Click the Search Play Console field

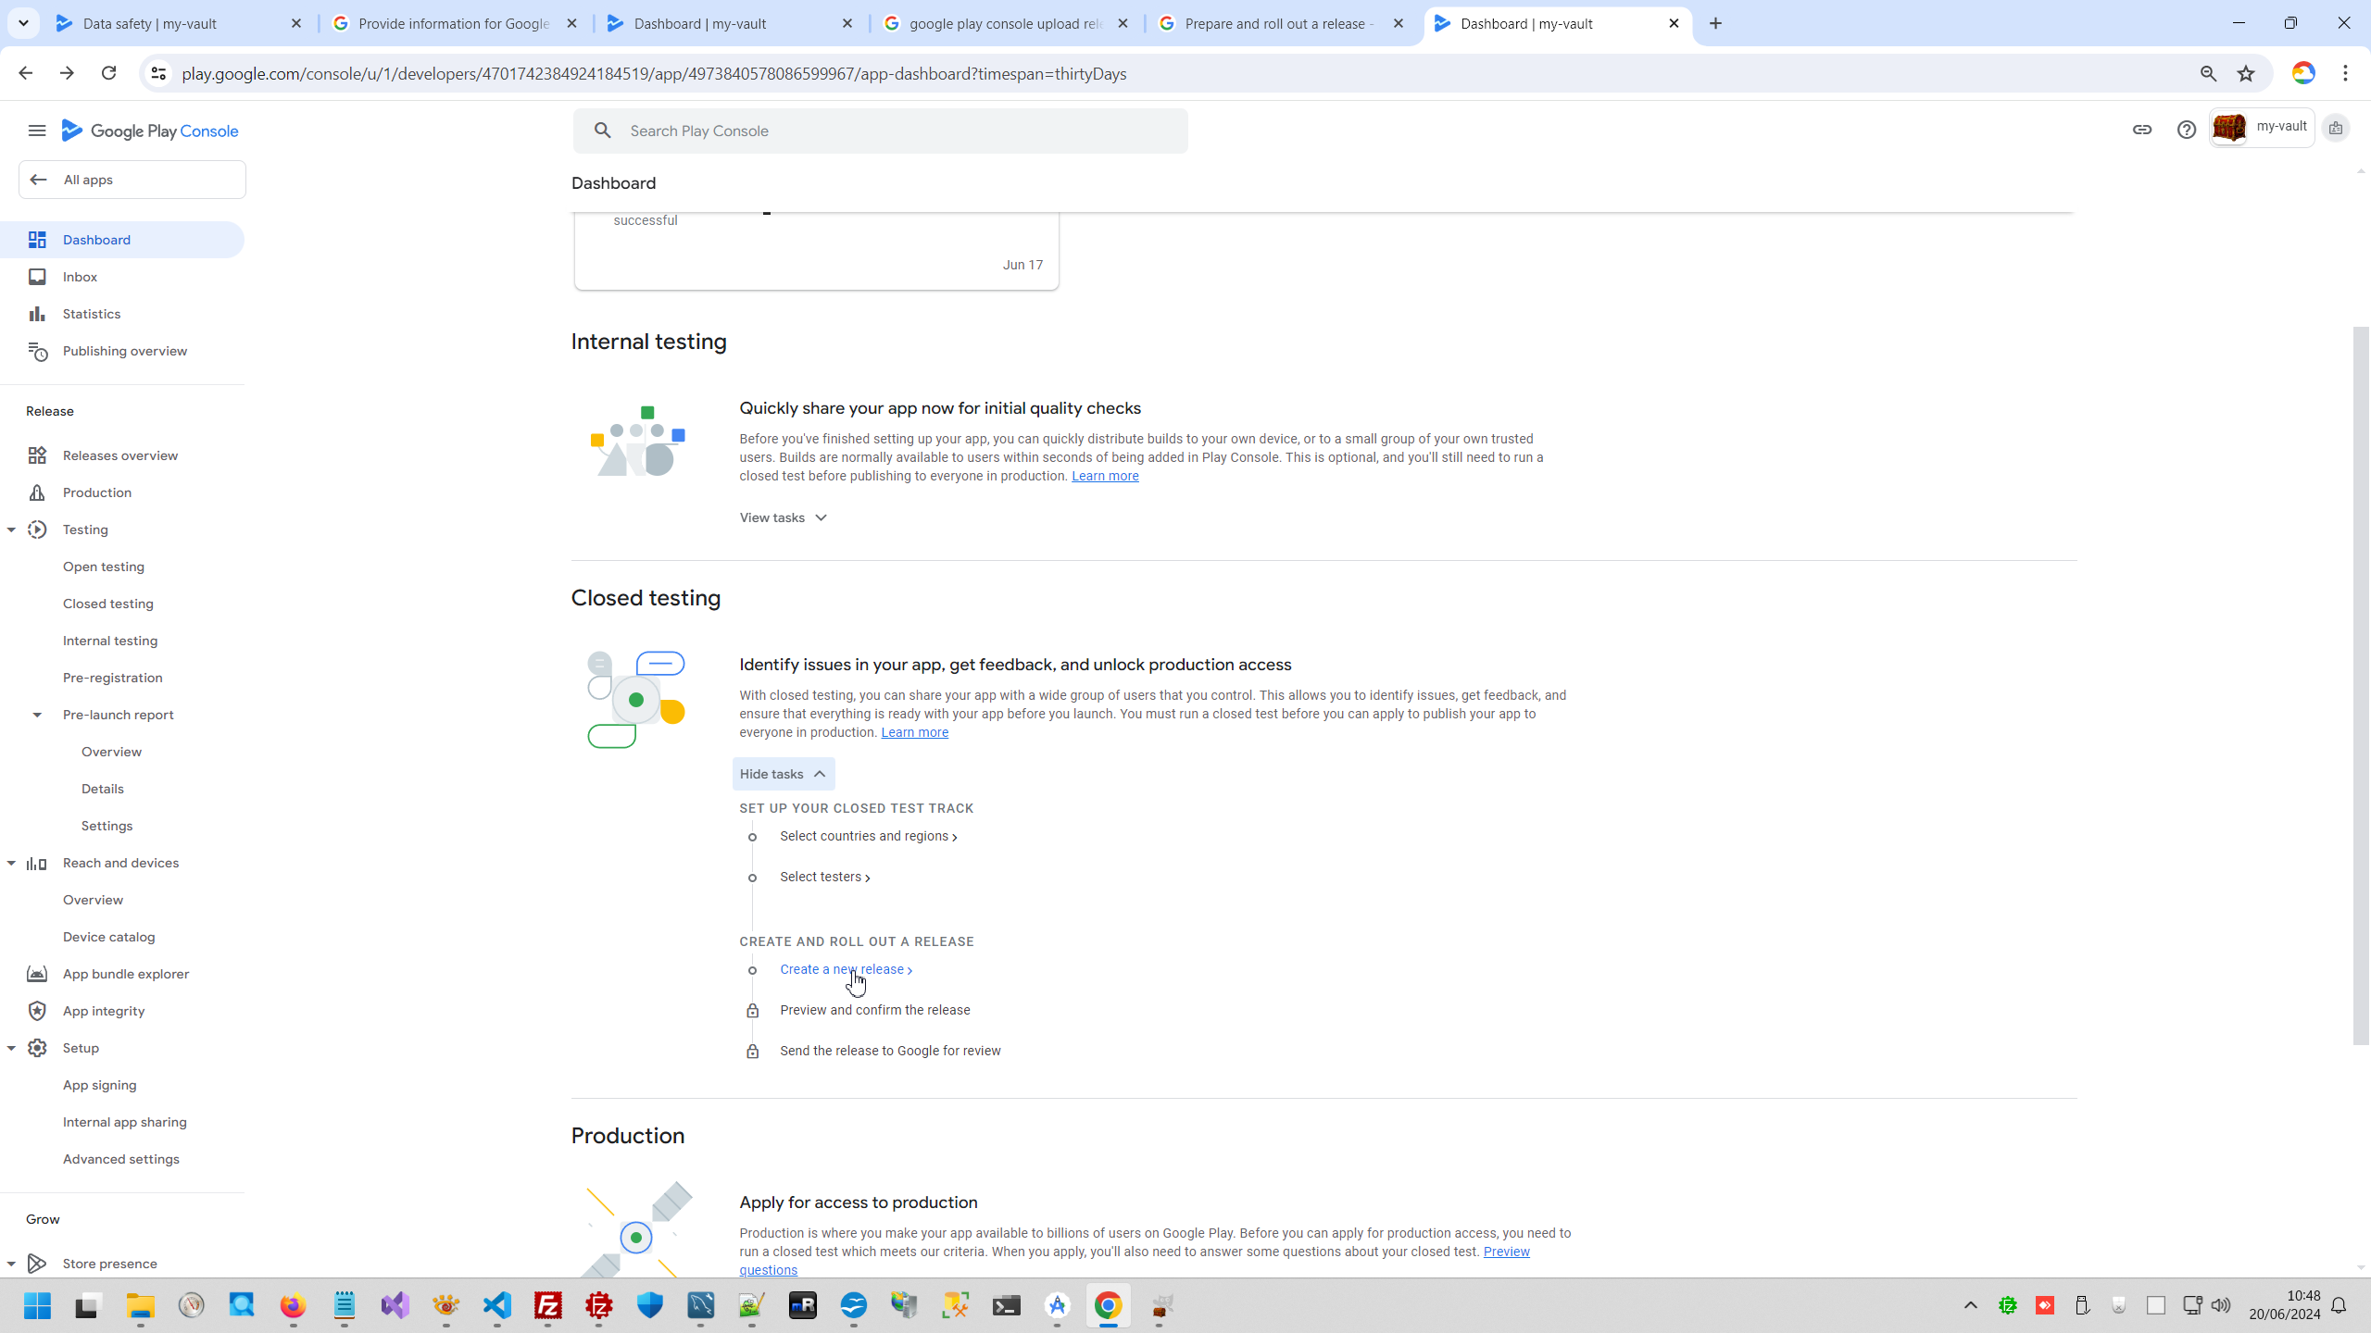(880, 131)
